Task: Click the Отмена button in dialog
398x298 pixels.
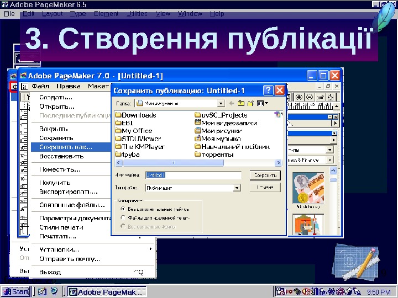Action: coord(265,187)
